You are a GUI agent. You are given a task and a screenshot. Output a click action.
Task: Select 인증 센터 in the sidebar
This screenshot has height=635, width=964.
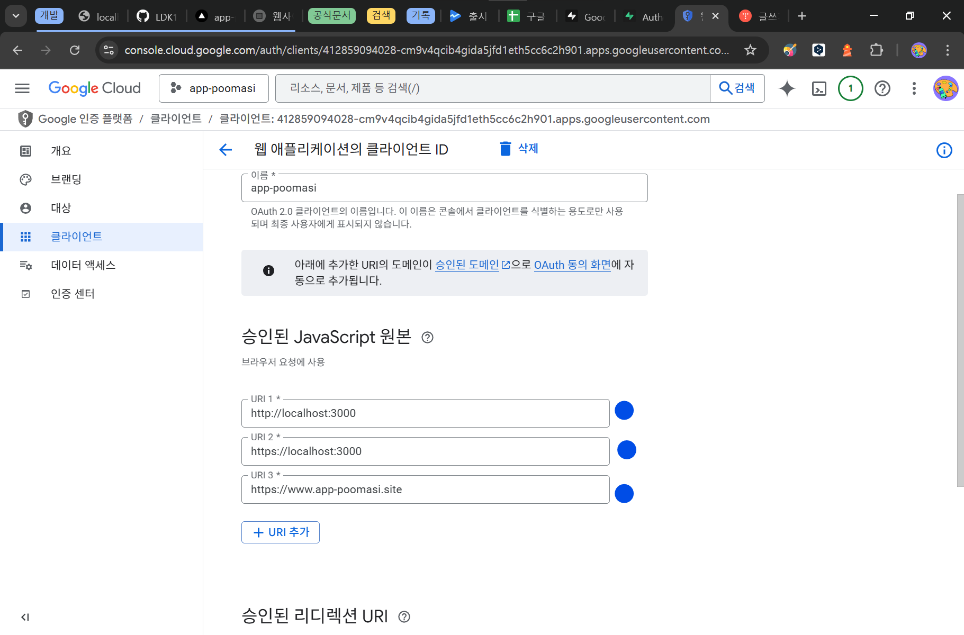(102, 294)
